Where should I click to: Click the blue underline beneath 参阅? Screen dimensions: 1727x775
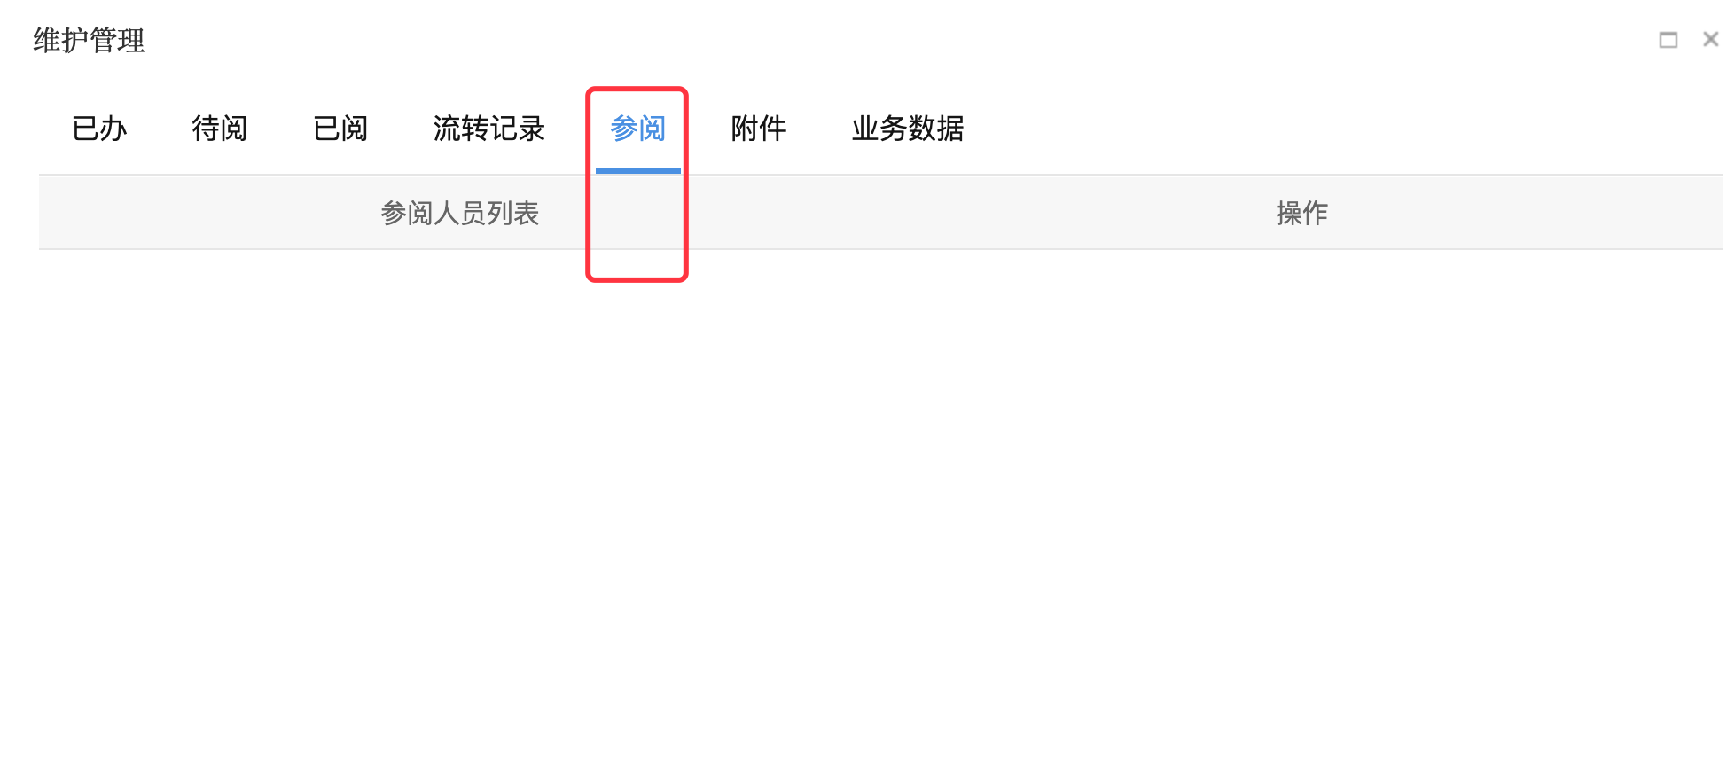coord(638,170)
